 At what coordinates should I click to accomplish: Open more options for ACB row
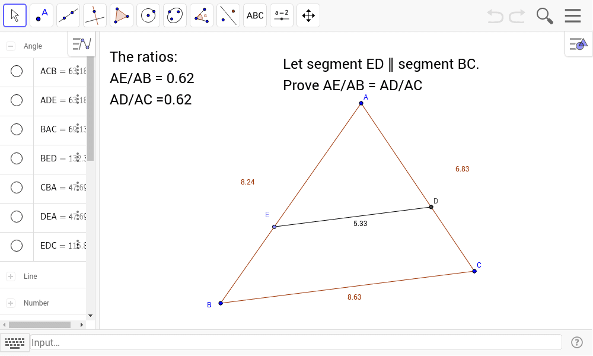78,71
